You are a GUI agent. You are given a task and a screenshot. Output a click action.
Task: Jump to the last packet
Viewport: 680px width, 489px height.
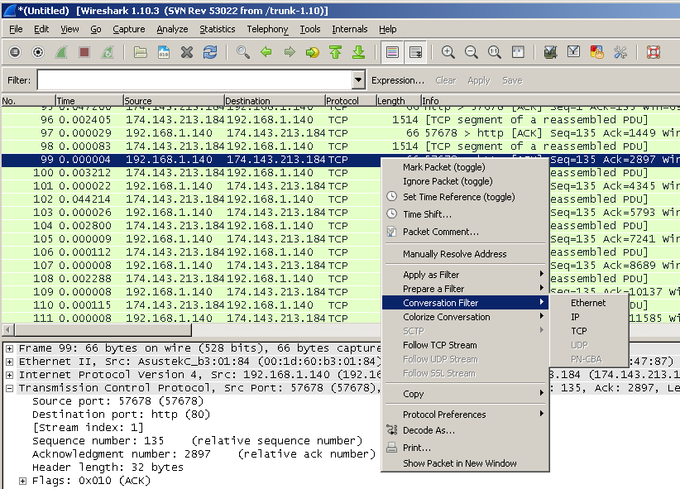pyautogui.click(x=358, y=52)
